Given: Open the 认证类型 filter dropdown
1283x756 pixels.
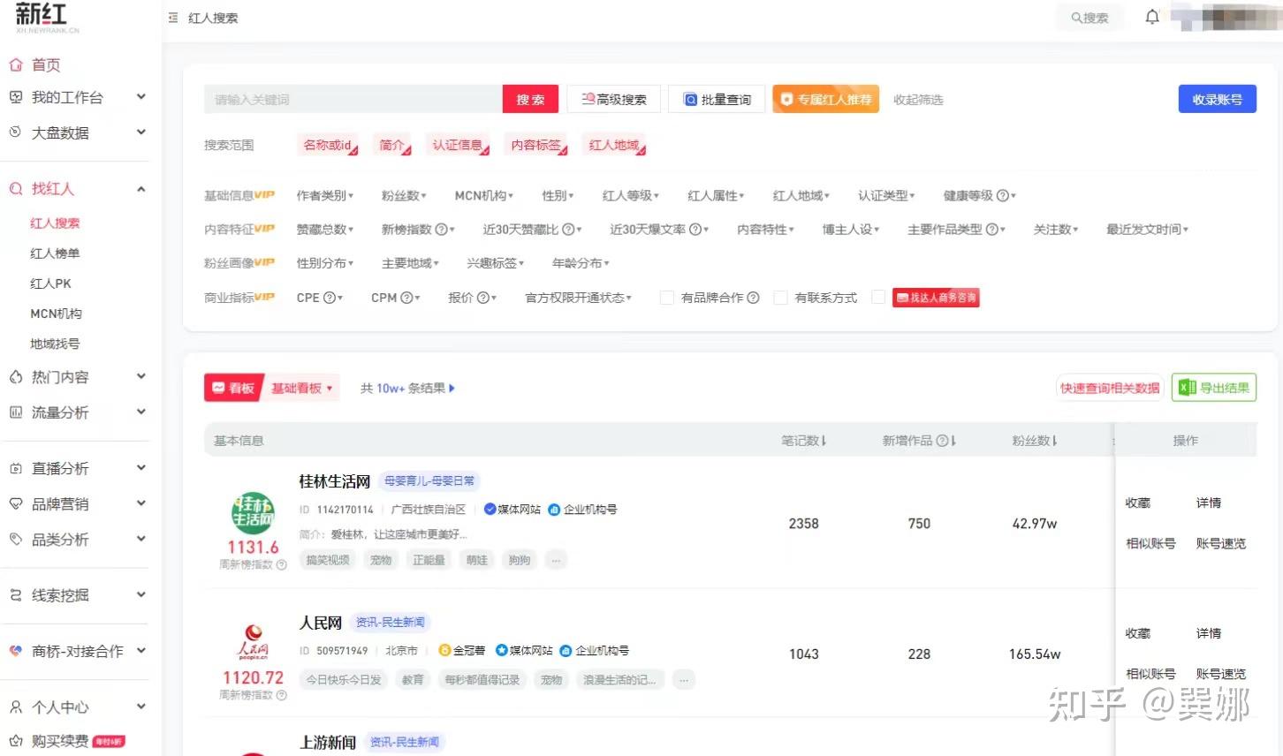Looking at the screenshot, I should coord(886,195).
